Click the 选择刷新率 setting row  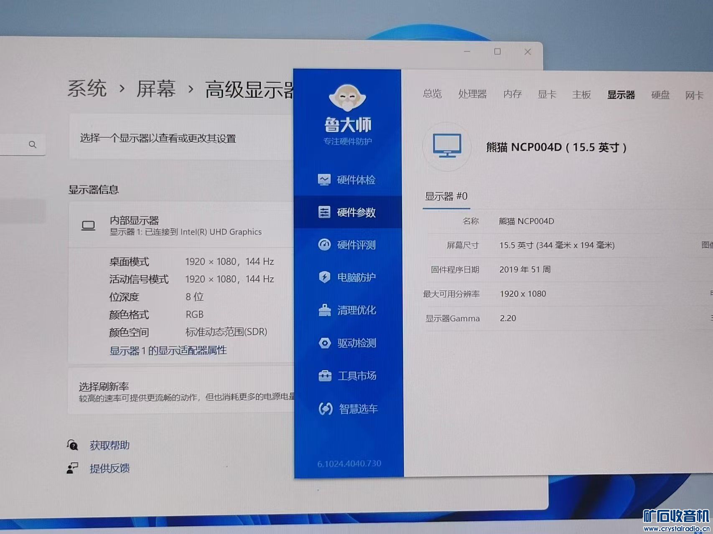click(x=181, y=391)
